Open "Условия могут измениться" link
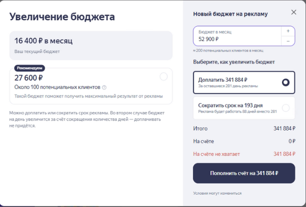The image size is (306, 207). 217,193
